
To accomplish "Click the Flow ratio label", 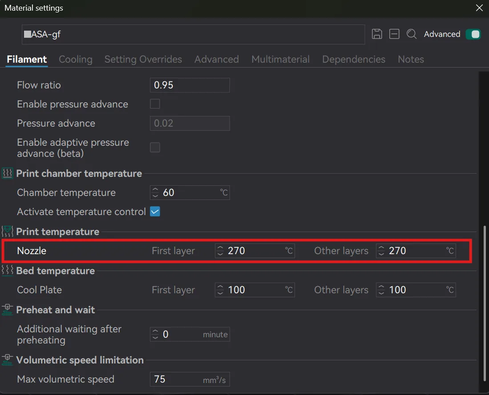I will tap(39, 85).
